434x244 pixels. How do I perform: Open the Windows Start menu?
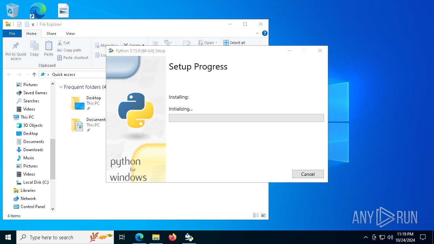pyautogui.click(x=8, y=237)
